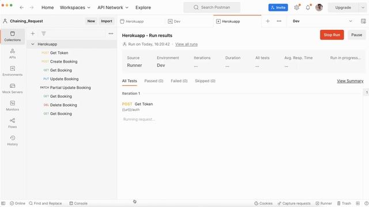Image resolution: width=369 pixels, height=207 pixels.
Task: Focus the Search Postman field
Action: [x=212, y=7]
